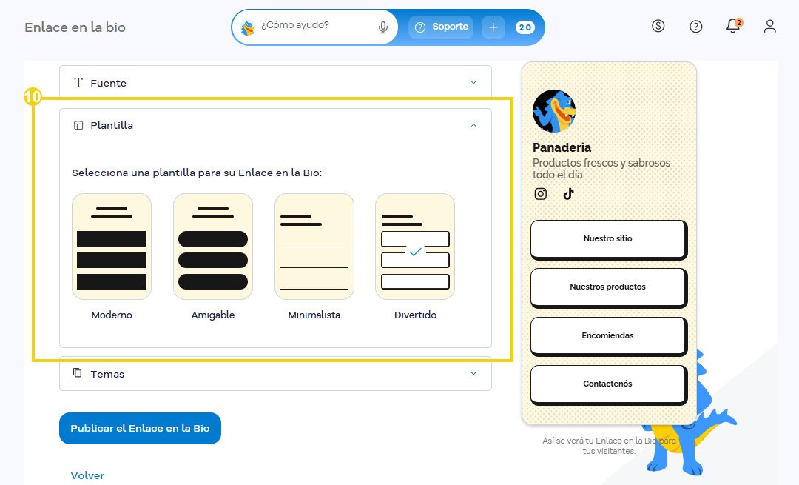The width and height of the screenshot is (799, 485).
Task: Click the Amigable label
Action: tap(213, 315)
